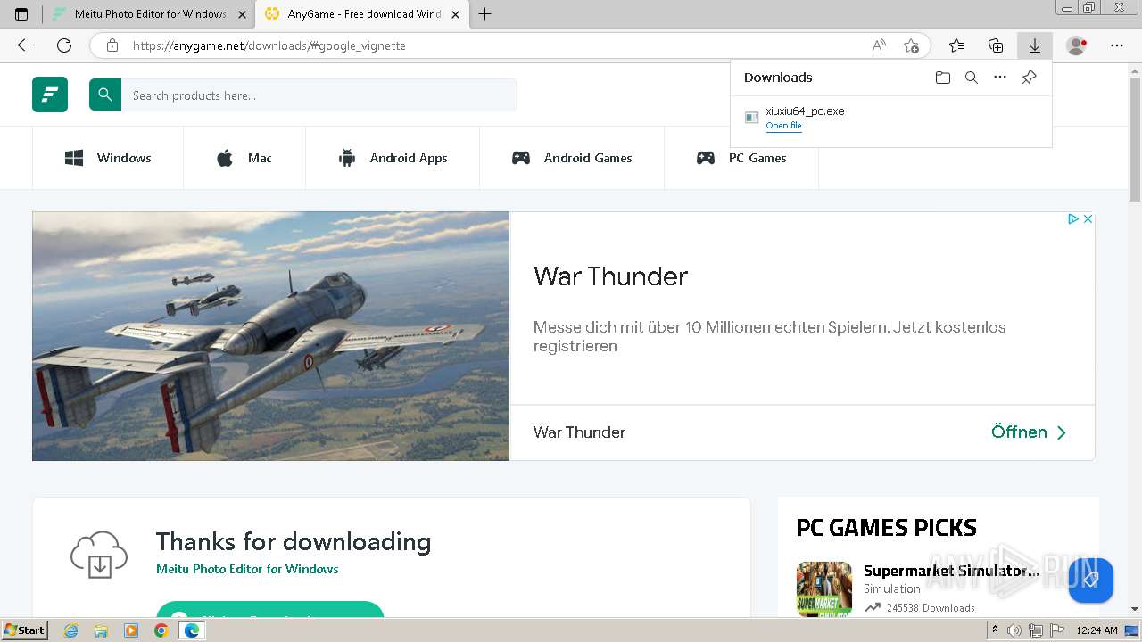Open more options in Downloads panel
Screen dimensions: 1142x642
[1000, 78]
